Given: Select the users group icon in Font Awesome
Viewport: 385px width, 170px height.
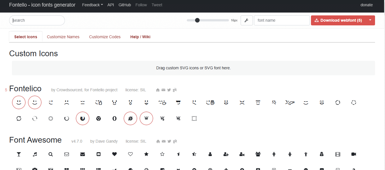Looking at the screenshot, I should tap(258, 154).
